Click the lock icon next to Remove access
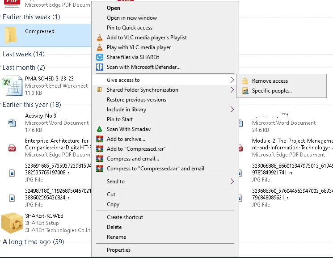This screenshot has height=258, width=333. point(245,81)
